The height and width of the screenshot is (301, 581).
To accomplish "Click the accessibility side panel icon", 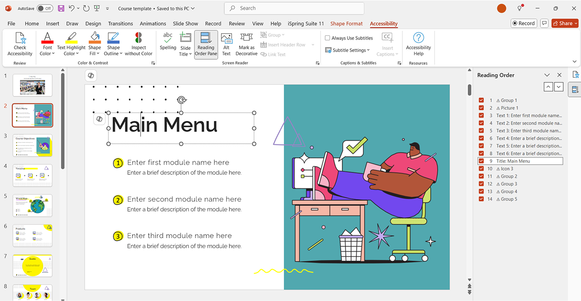I will (x=576, y=75).
